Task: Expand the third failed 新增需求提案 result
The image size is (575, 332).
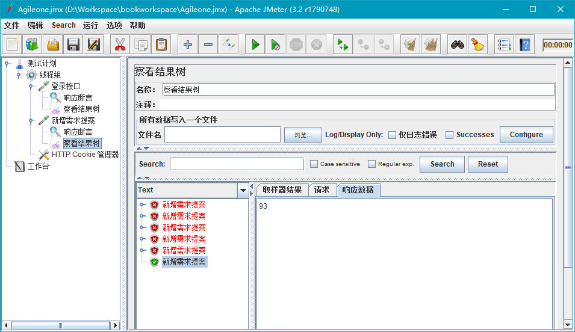Action: pos(142,227)
